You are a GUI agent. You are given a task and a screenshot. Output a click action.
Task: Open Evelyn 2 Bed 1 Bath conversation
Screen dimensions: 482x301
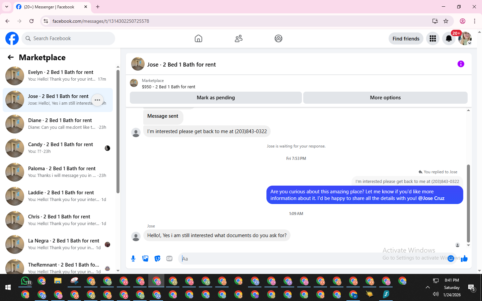pyautogui.click(x=58, y=76)
